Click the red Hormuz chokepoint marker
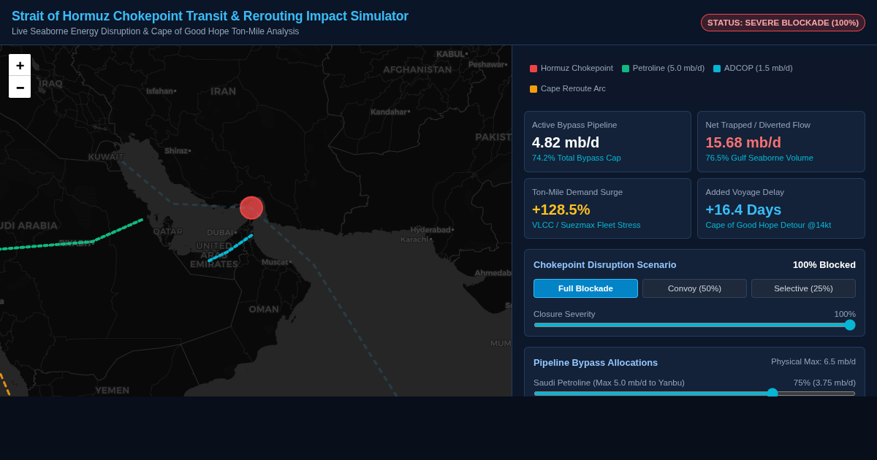This screenshot has height=460, width=877. pos(251,208)
